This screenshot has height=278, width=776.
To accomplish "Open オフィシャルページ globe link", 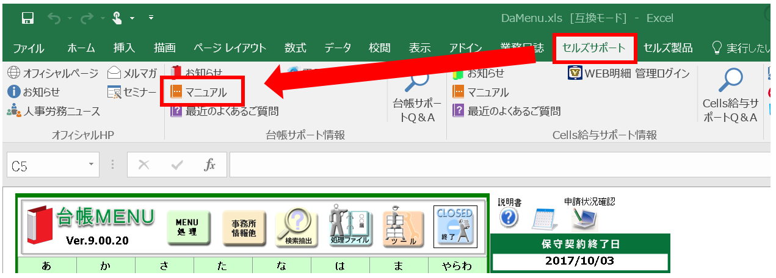I will [x=53, y=74].
